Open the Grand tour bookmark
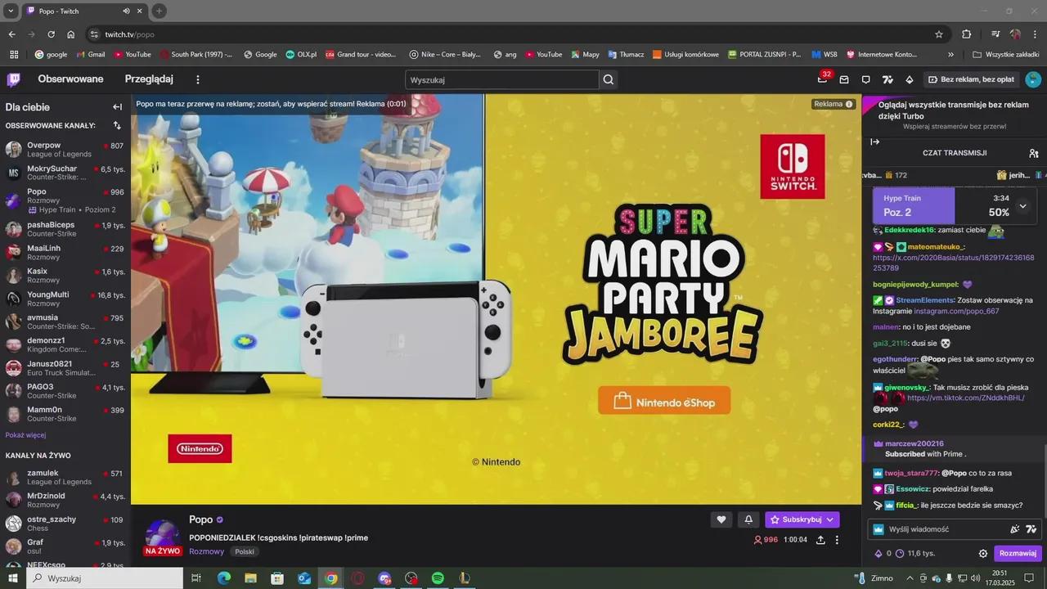The width and height of the screenshot is (1047, 589). tap(361, 55)
